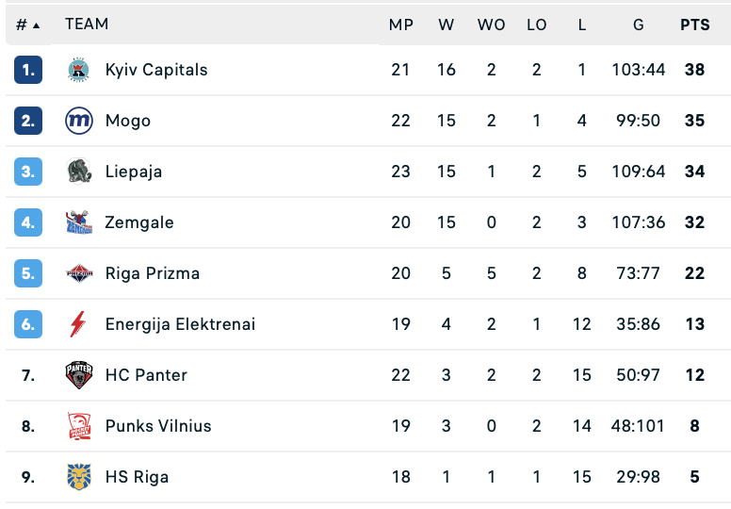731x509 pixels.
Task: Click the light blue rank 6 badge
Action: [x=28, y=324]
